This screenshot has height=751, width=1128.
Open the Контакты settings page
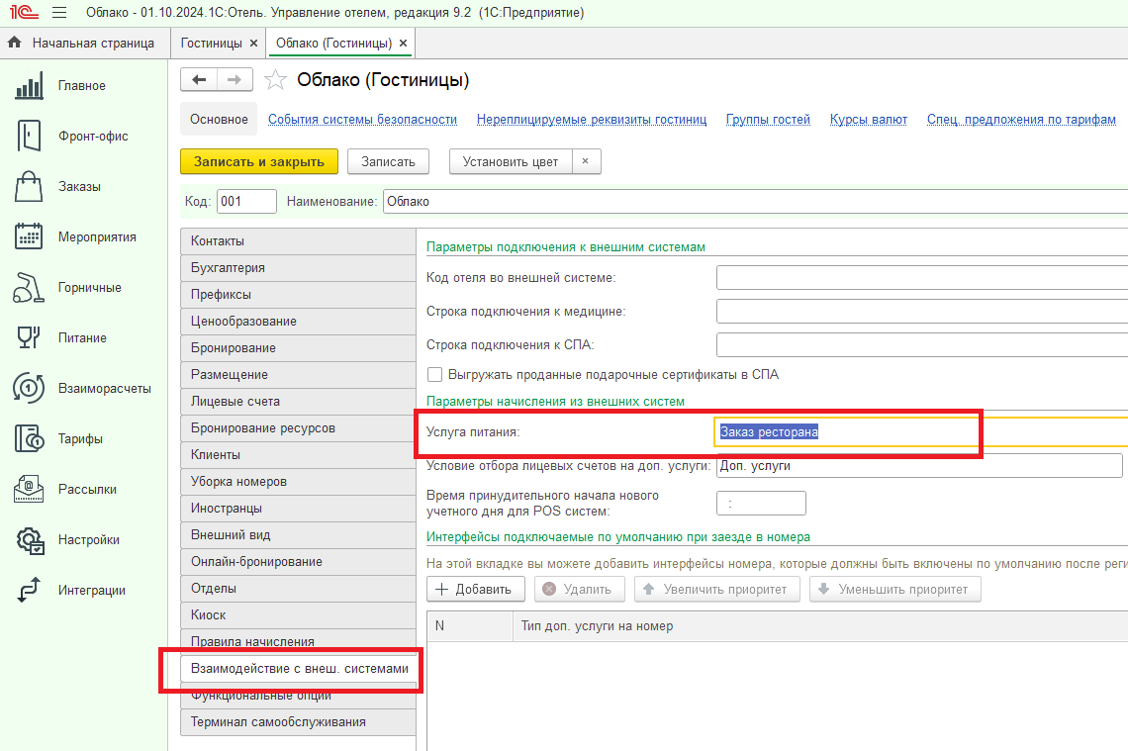[298, 241]
